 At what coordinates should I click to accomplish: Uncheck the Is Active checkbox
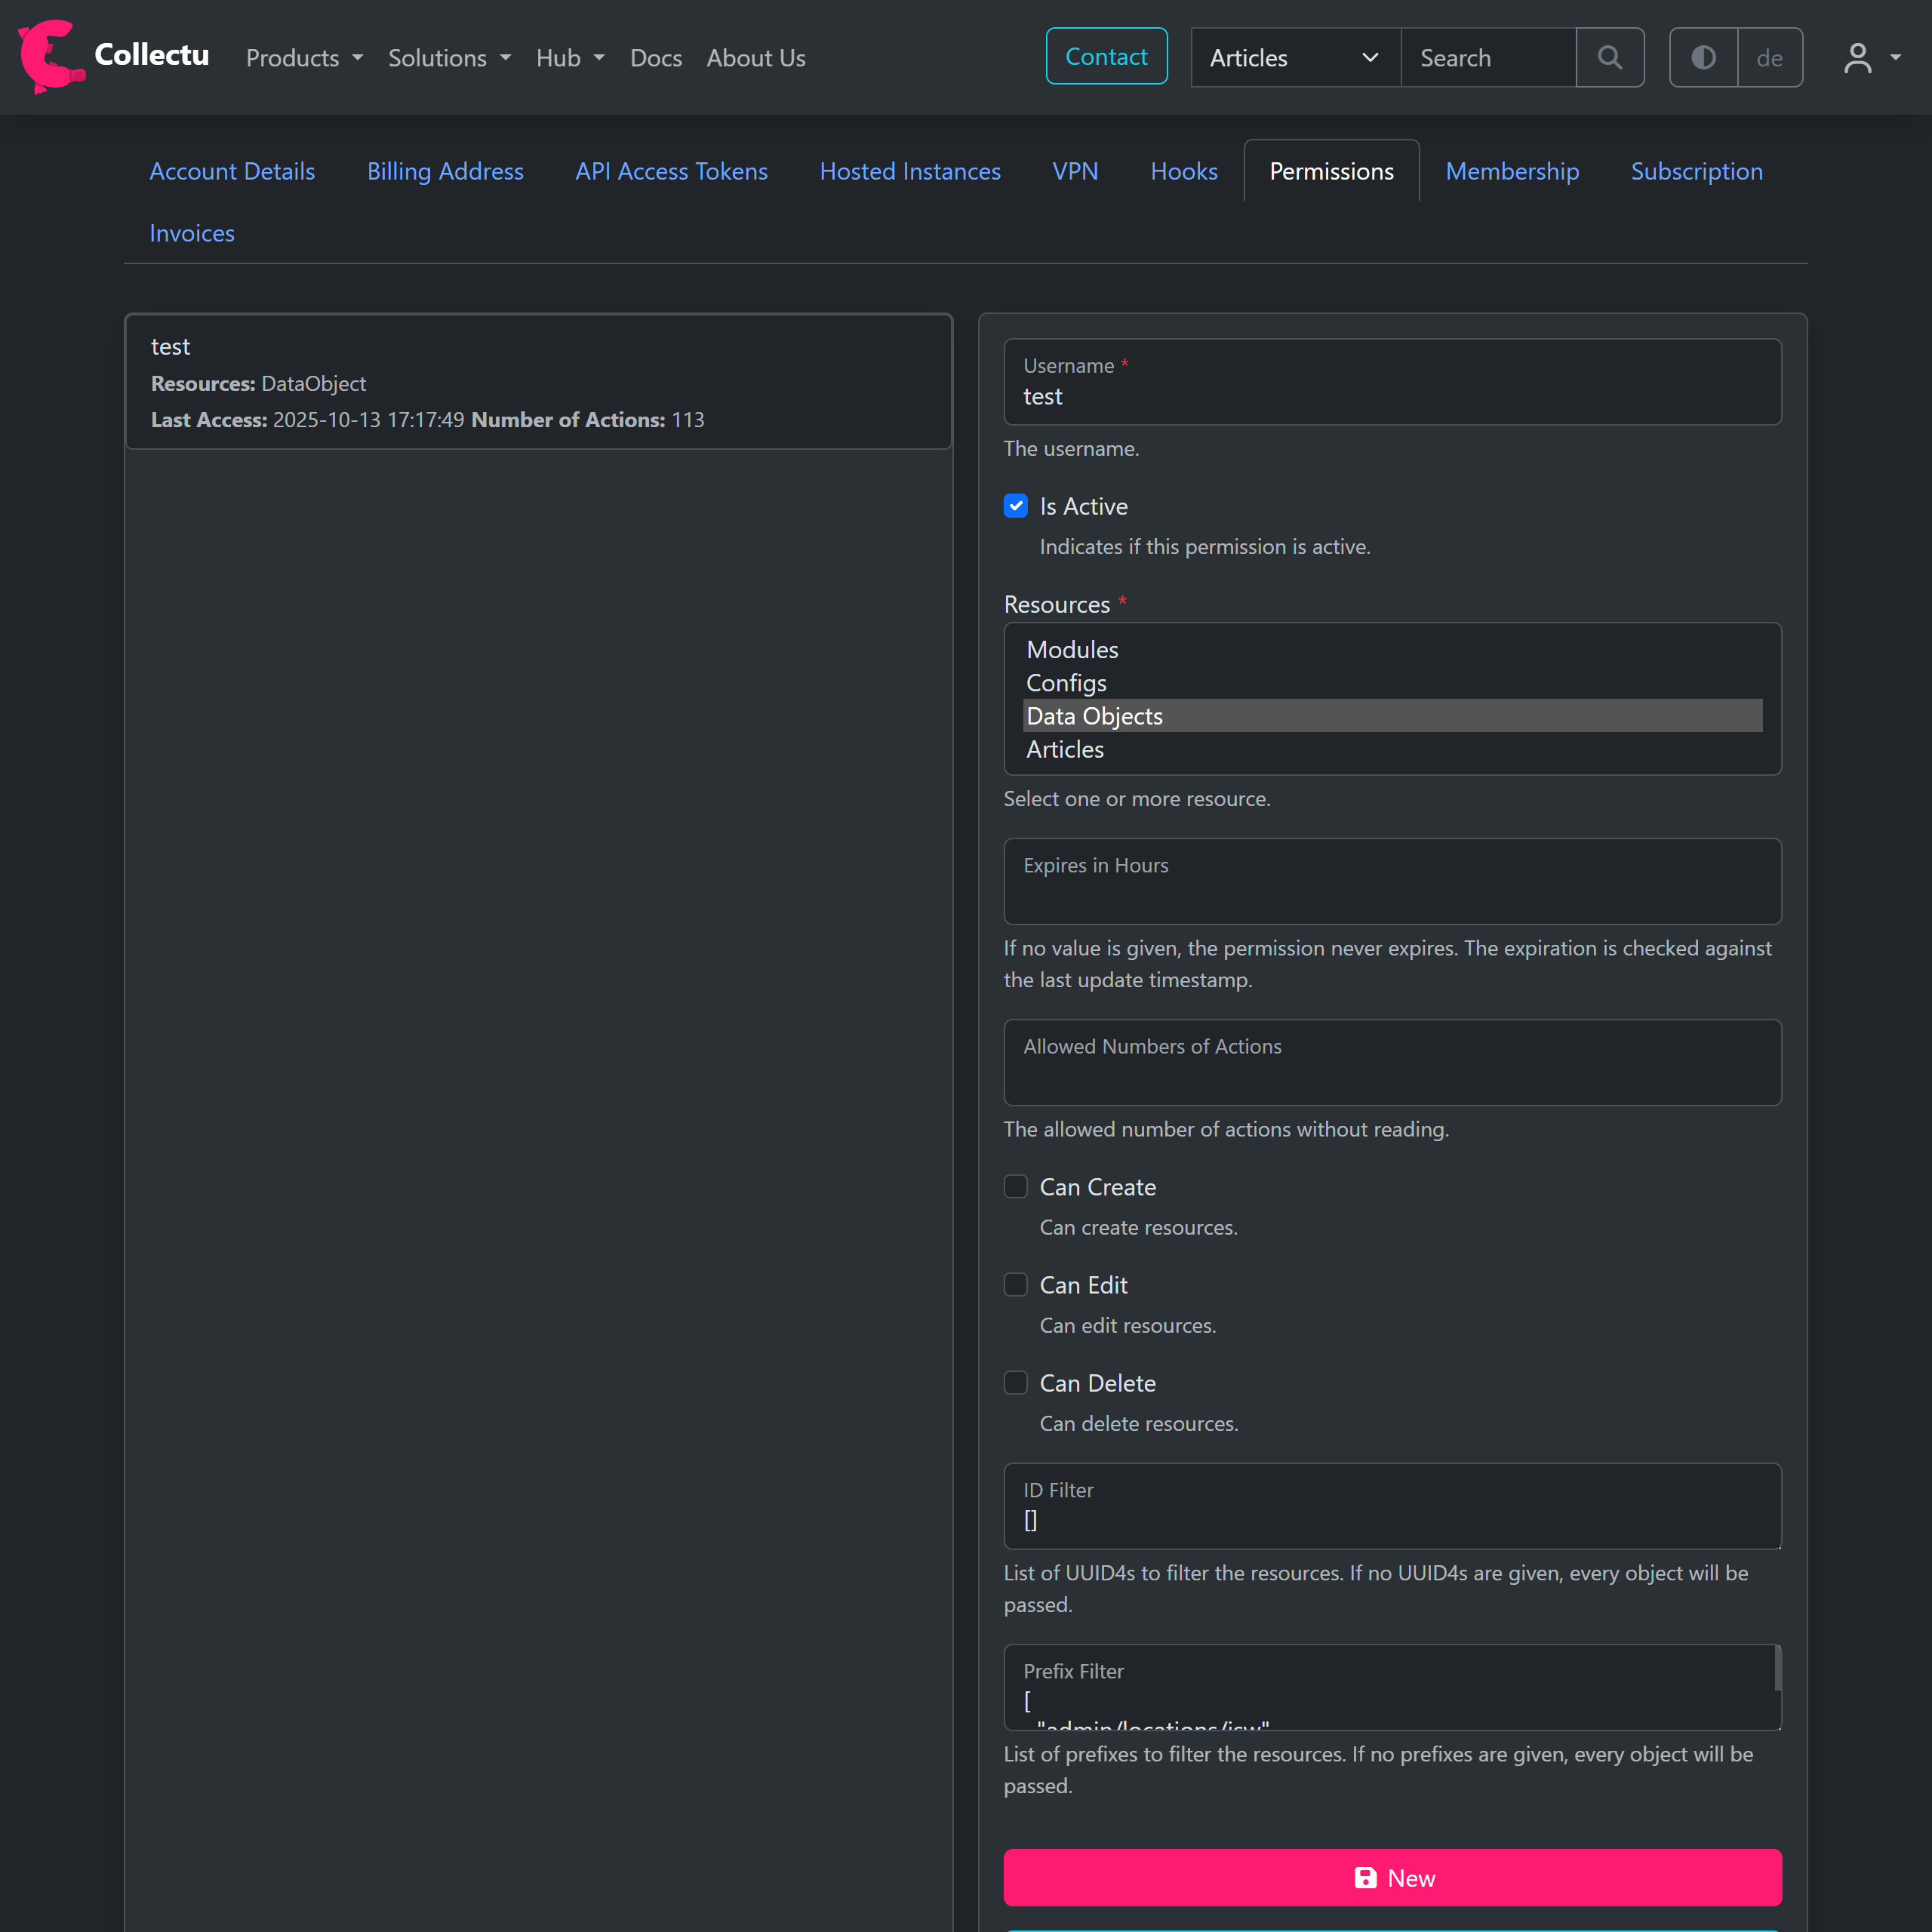pyautogui.click(x=1015, y=506)
